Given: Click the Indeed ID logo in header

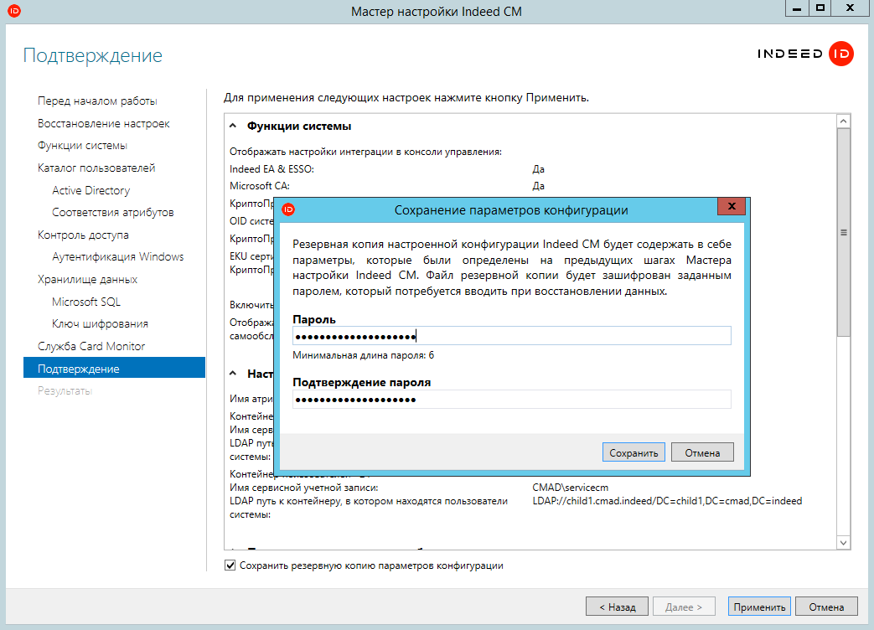Looking at the screenshot, I should (804, 54).
